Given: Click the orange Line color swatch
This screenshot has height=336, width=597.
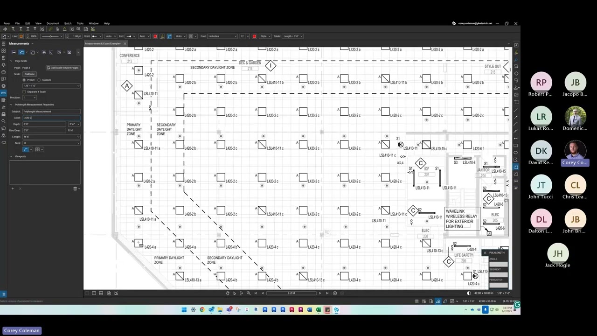Looking at the screenshot, I should click(21, 36).
